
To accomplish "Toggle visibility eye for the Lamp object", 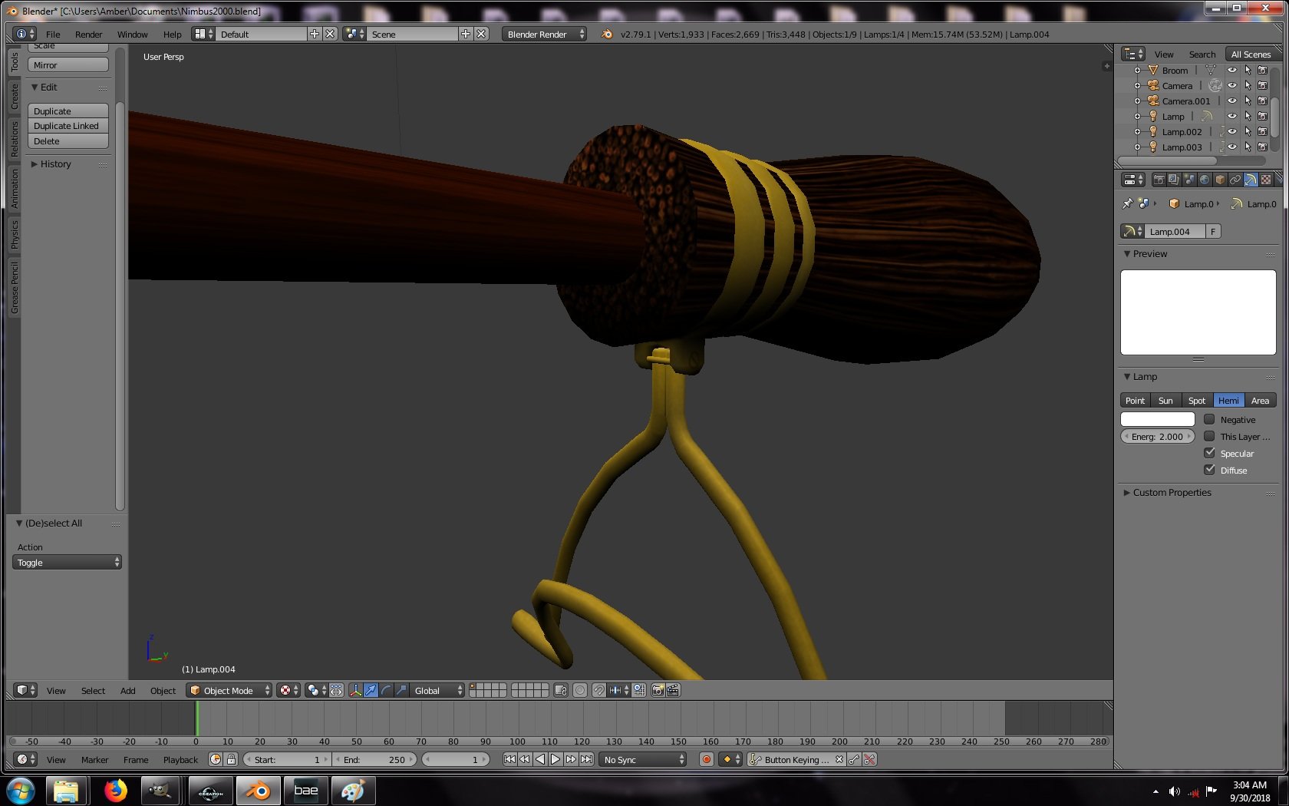I will 1232,116.
